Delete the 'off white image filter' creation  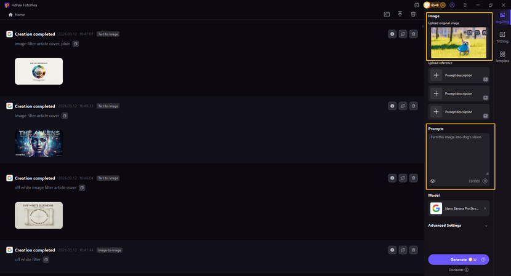click(413, 178)
